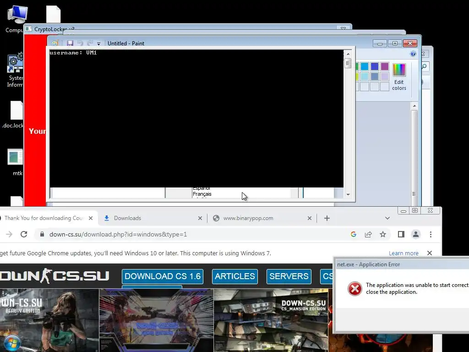The width and height of the screenshot is (469, 352).
Task: Open the Customize Quick Access Toolbar dropdown in Paint
Action: click(98, 44)
